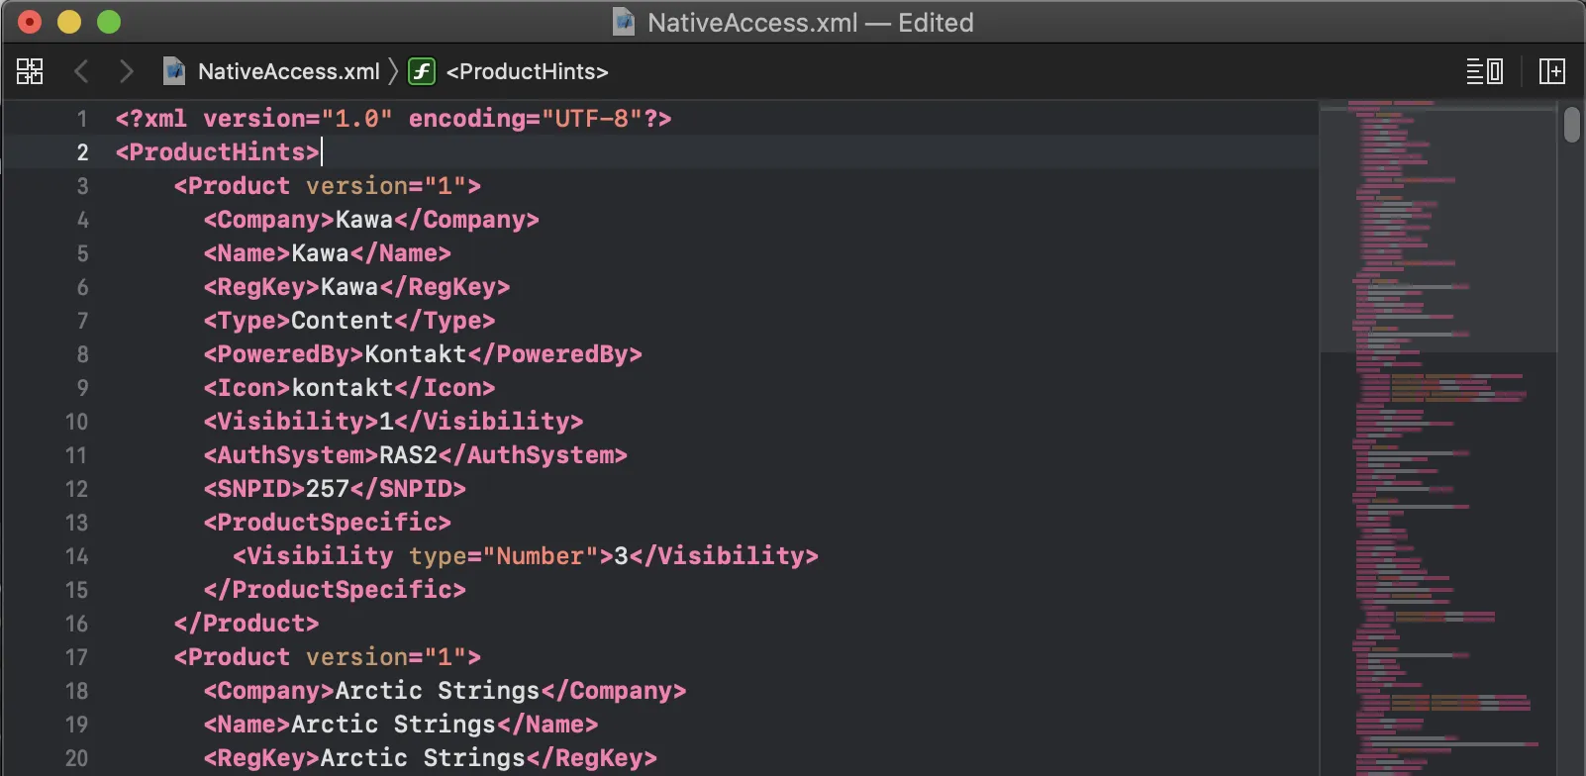Click the first <Product version="1"> line
The width and height of the screenshot is (1586, 776).
coord(328,186)
